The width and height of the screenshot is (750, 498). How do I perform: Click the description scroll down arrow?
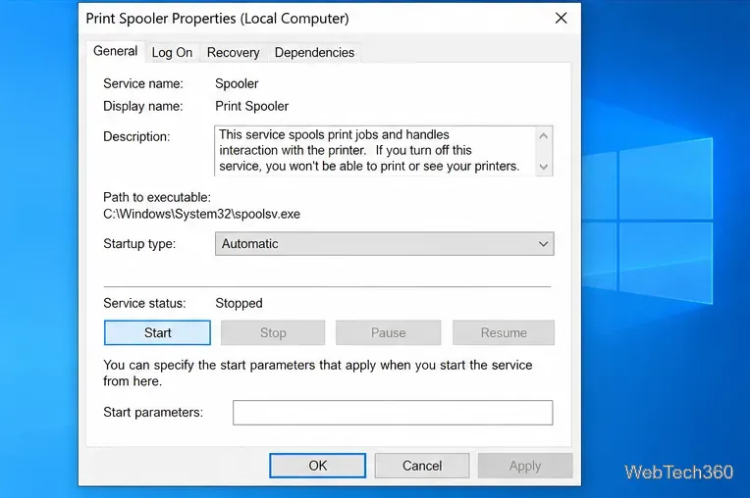pos(544,167)
